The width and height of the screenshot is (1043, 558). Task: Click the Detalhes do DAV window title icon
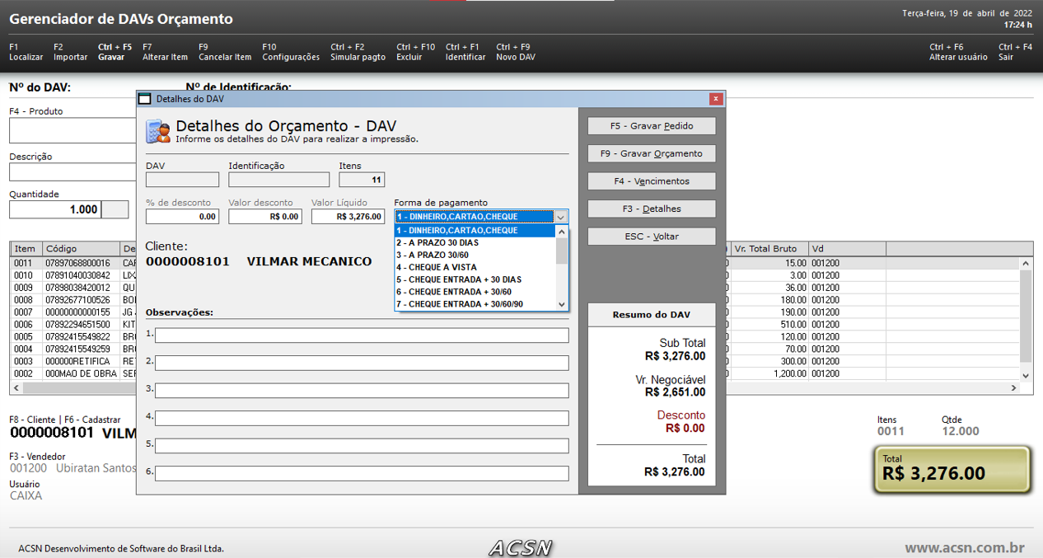click(x=145, y=99)
